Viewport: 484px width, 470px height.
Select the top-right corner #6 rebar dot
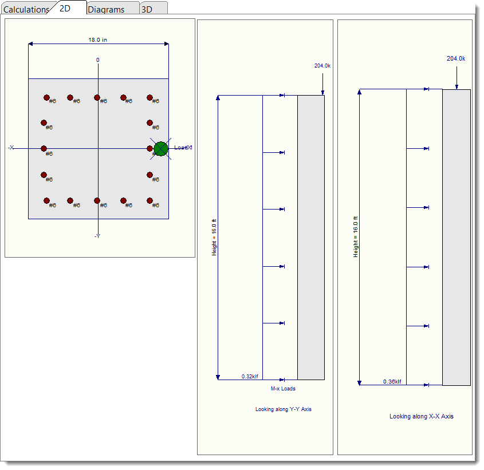(149, 97)
